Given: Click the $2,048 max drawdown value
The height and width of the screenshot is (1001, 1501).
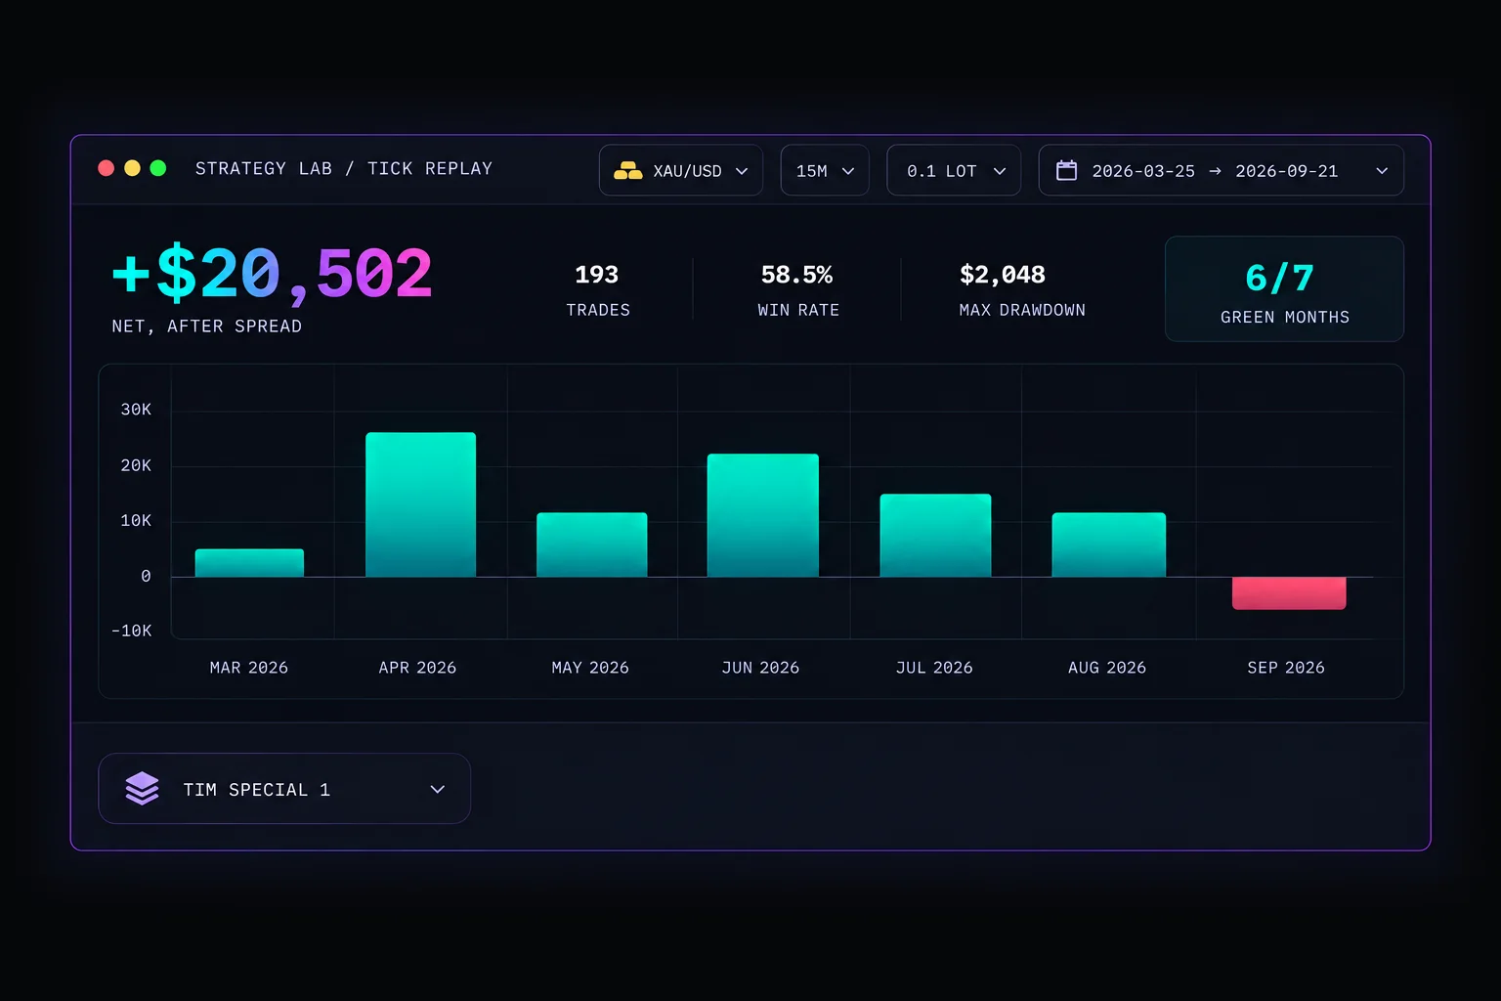Looking at the screenshot, I should [1003, 275].
